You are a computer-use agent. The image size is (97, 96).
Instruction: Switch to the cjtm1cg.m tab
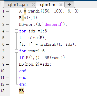click(18, 5)
